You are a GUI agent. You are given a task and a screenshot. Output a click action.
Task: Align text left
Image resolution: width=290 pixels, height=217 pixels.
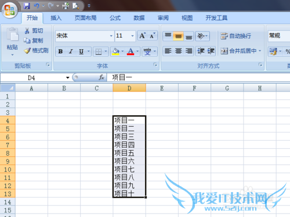[168, 51]
